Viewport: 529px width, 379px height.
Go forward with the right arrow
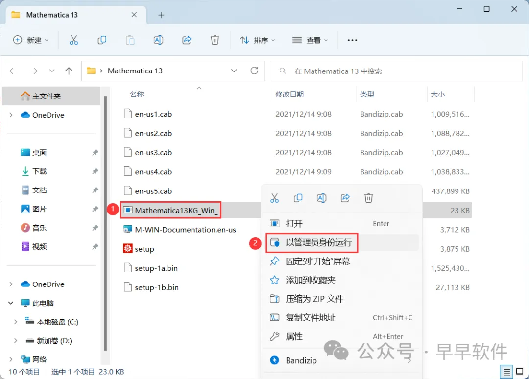pyautogui.click(x=34, y=71)
